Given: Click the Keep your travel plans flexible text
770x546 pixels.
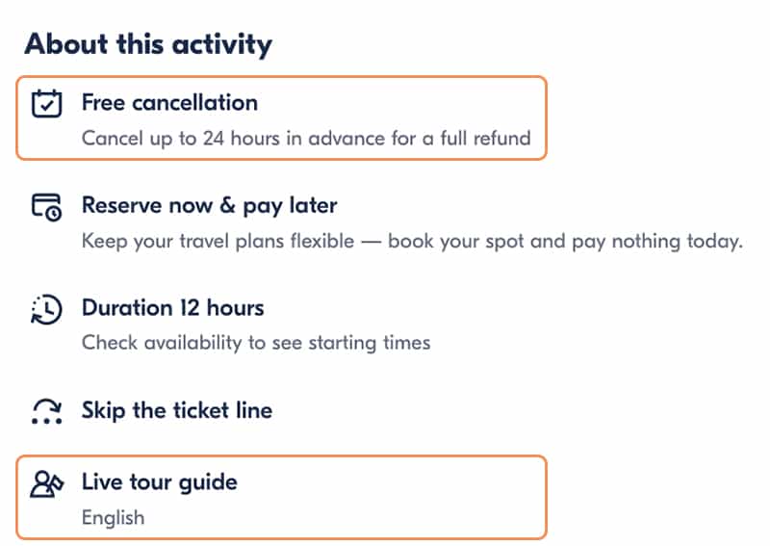Looking at the screenshot, I should [218, 241].
